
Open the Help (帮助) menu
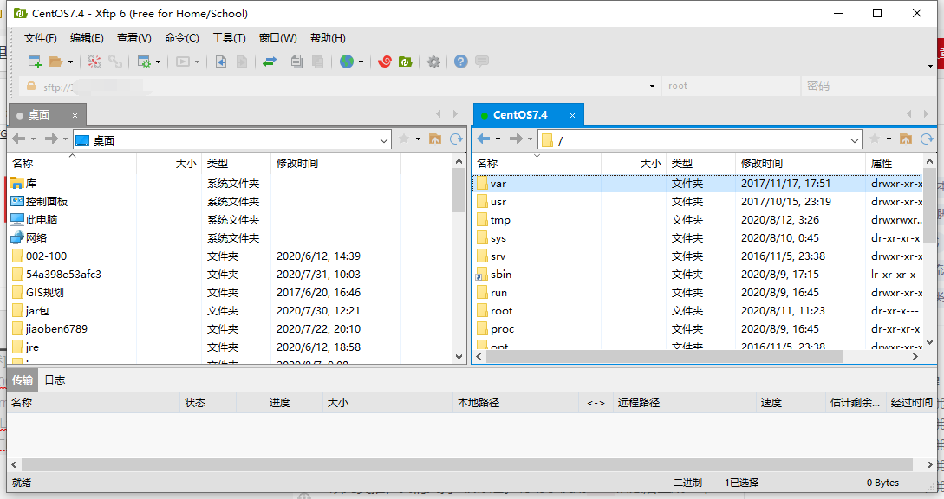tap(328, 38)
